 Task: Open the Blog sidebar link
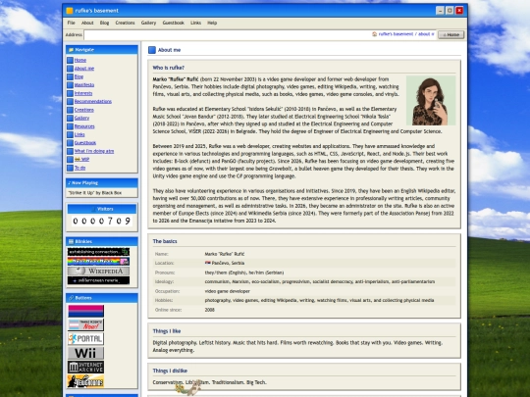click(x=79, y=76)
